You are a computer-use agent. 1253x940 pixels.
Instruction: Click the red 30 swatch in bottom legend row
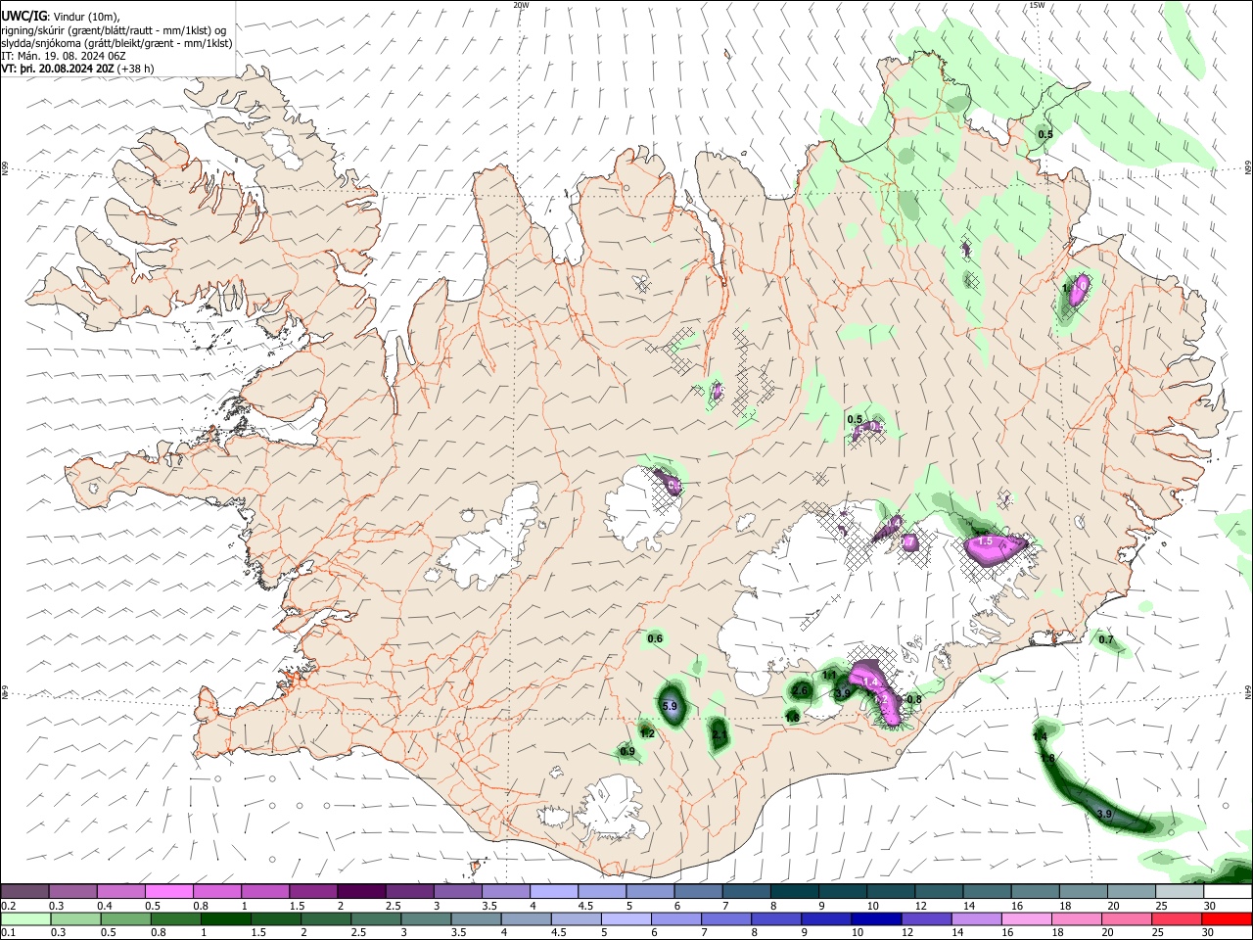1228,918
